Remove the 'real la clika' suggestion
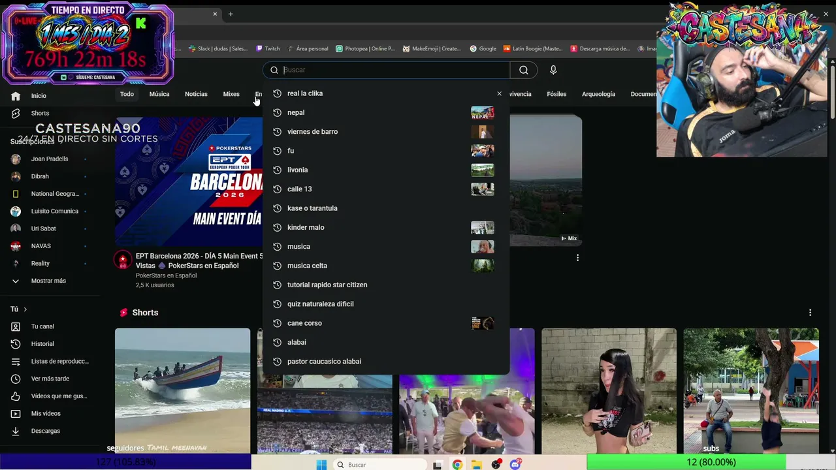Viewport: 836px width, 470px height. coord(499,93)
